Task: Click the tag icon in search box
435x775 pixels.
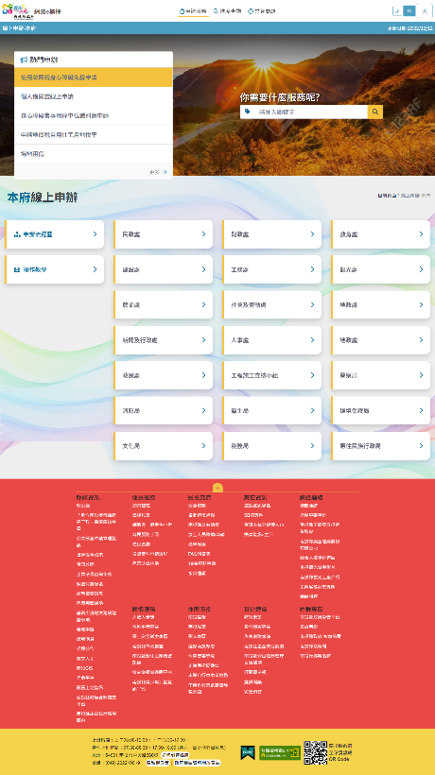Action: pyautogui.click(x=248, y=112)
